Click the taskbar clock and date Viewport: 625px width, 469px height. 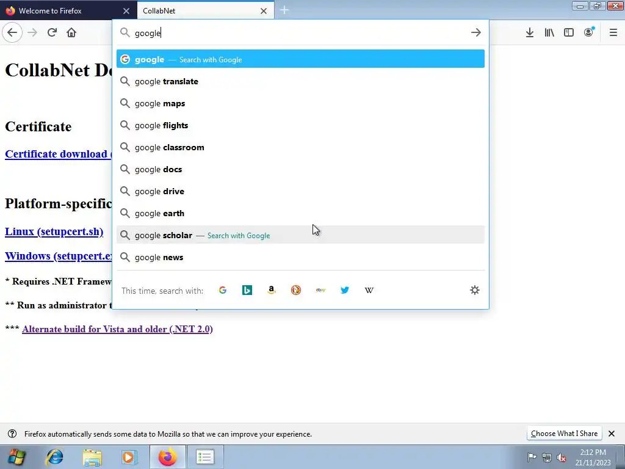coord(593,457)
